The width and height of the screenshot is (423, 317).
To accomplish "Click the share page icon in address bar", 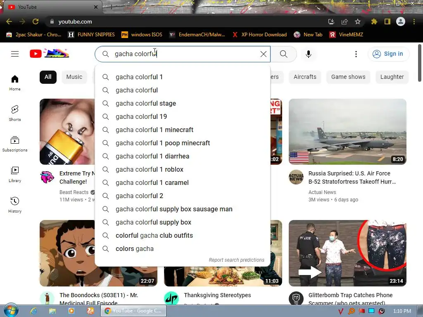I will (x=345, y=21).
